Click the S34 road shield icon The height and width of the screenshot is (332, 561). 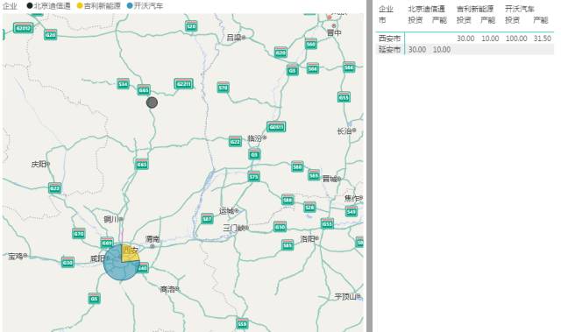123,84
